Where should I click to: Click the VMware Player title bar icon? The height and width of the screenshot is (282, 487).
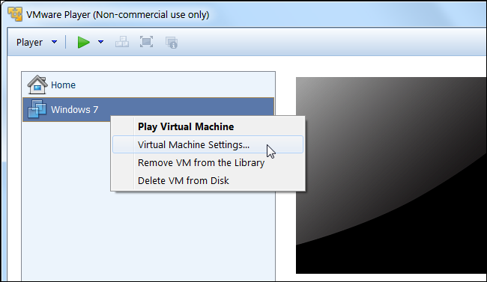click(15, 14)
